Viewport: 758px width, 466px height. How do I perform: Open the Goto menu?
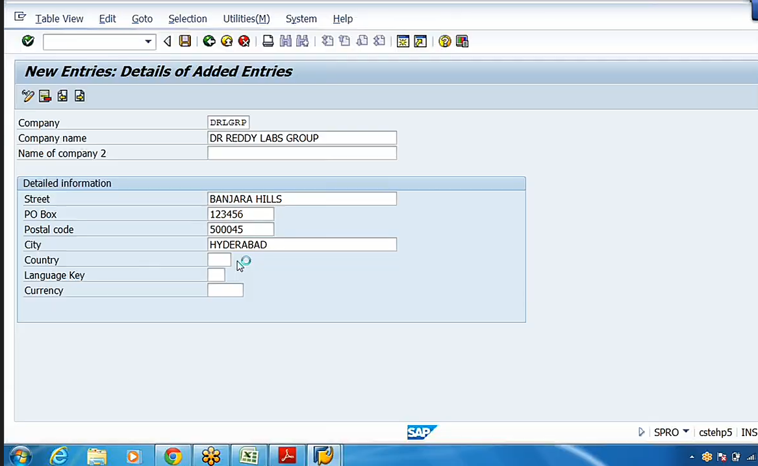tap(142, 19)
